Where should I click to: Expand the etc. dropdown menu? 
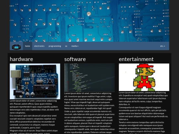162,46
